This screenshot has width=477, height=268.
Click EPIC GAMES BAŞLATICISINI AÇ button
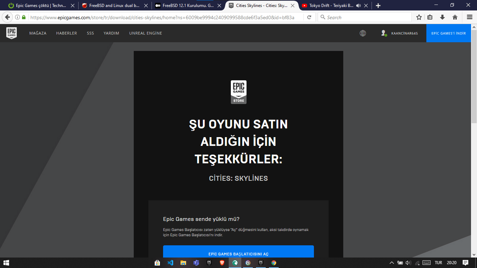pos(239,252)
